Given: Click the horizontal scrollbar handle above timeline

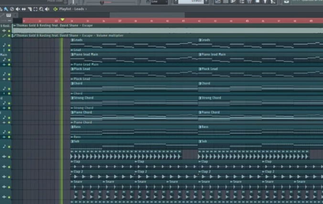Looking at the screenshot, I should click(147, 15).
